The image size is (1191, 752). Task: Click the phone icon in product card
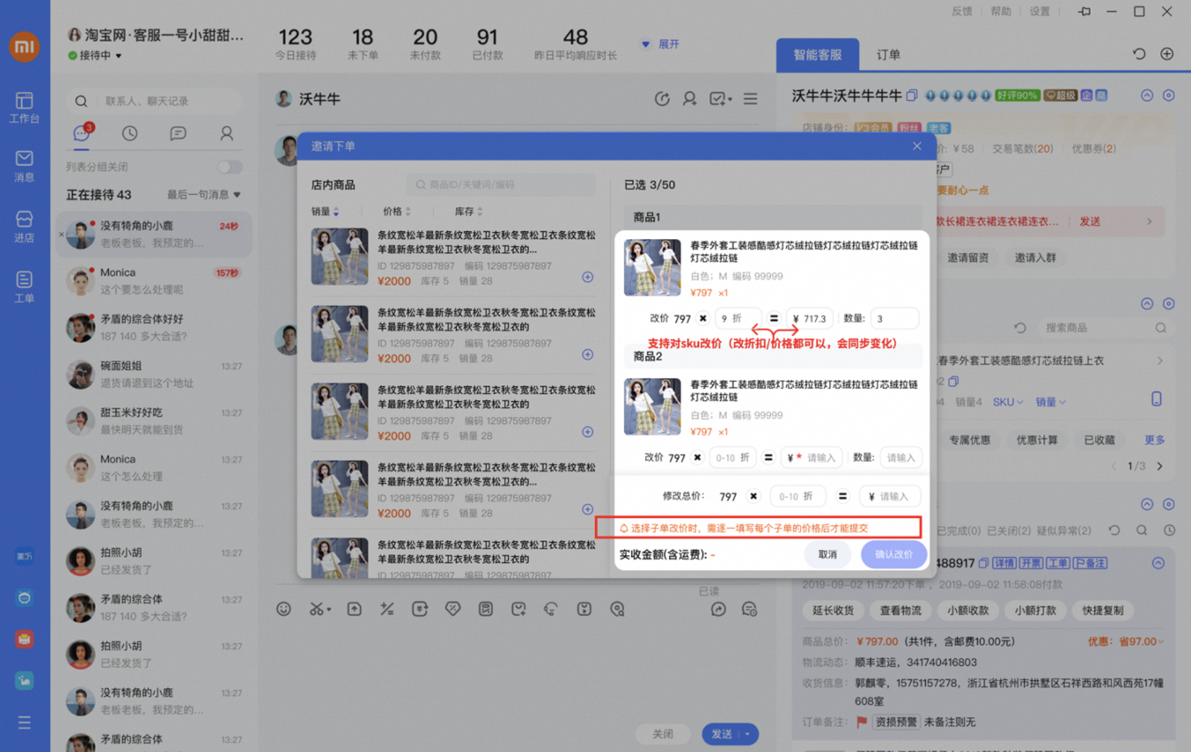click(1156, 399)
